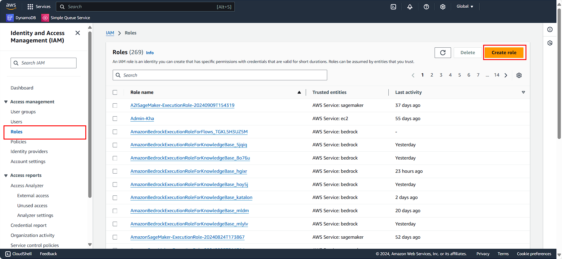This screenshot has height=259, width=562.
Task: Open the Admin-Kha role link
Action: click(142, 119)
